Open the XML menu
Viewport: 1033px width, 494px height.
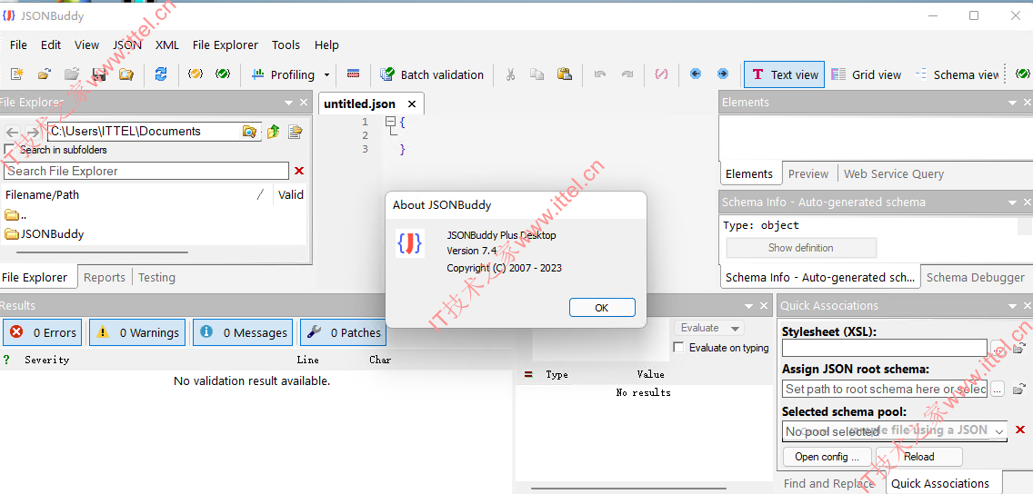[167, 44]
